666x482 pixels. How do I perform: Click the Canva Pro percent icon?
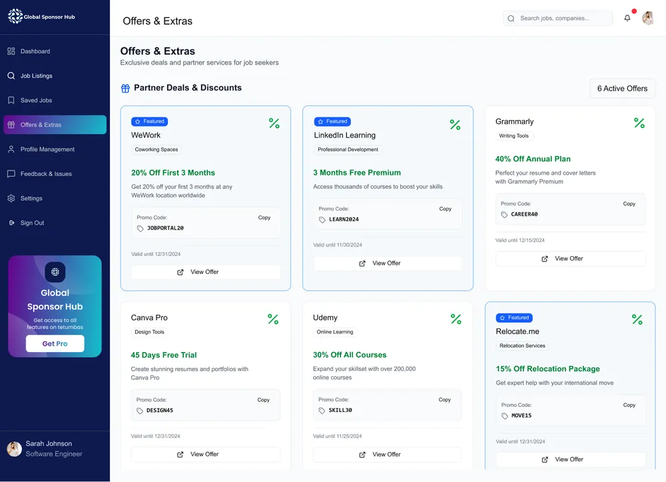273,319
